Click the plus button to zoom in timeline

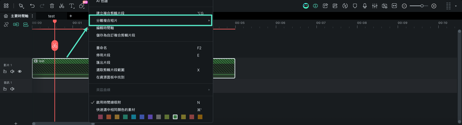434,6
